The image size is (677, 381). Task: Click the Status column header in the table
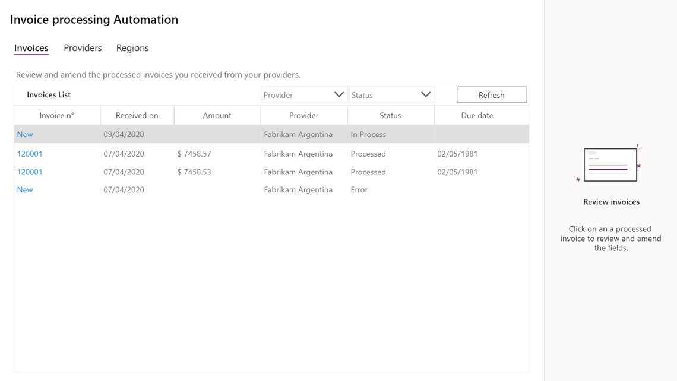[390, 116]
